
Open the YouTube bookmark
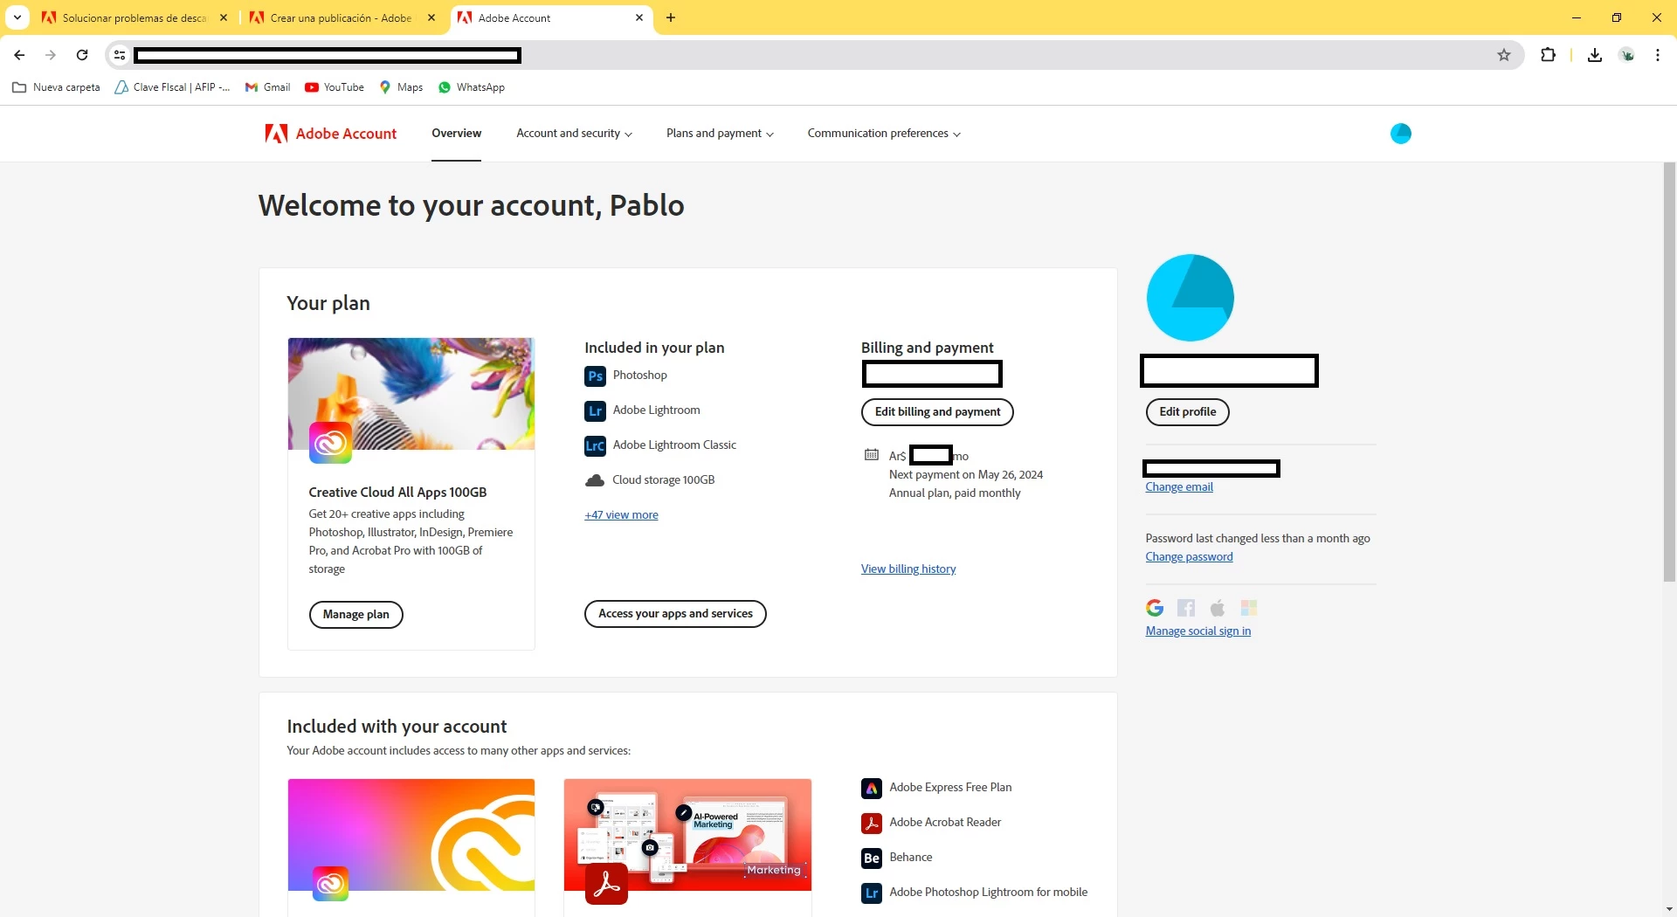pos(335,87)
